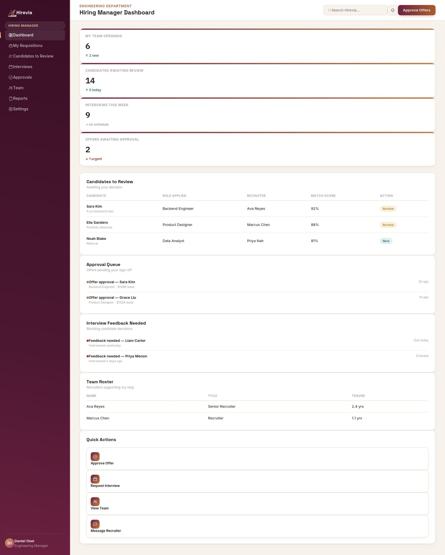The image size is (445, 555).
Task: Click the Approve Offer quick action card
Action: pos(257,459)
